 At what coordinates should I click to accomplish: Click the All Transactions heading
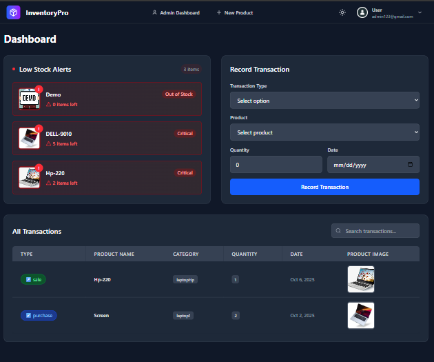point(37,232)
